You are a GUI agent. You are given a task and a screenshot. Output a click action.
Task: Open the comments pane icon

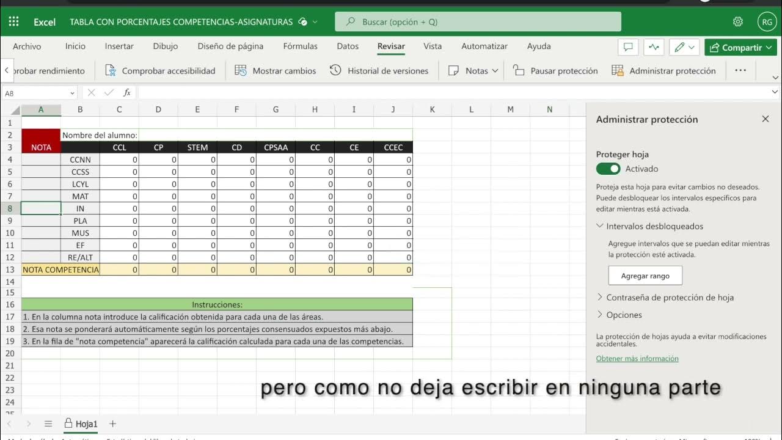coord(627,47)
